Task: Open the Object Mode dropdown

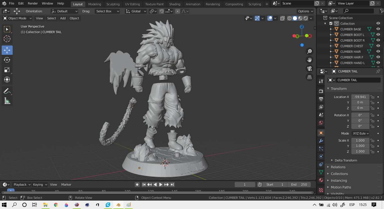Action: (17, 18)
